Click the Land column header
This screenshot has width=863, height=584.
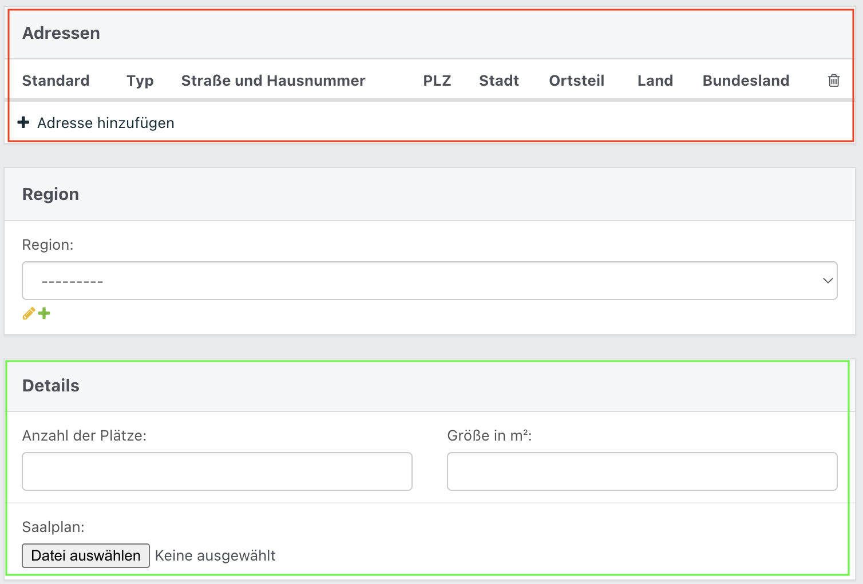[655, 81]
